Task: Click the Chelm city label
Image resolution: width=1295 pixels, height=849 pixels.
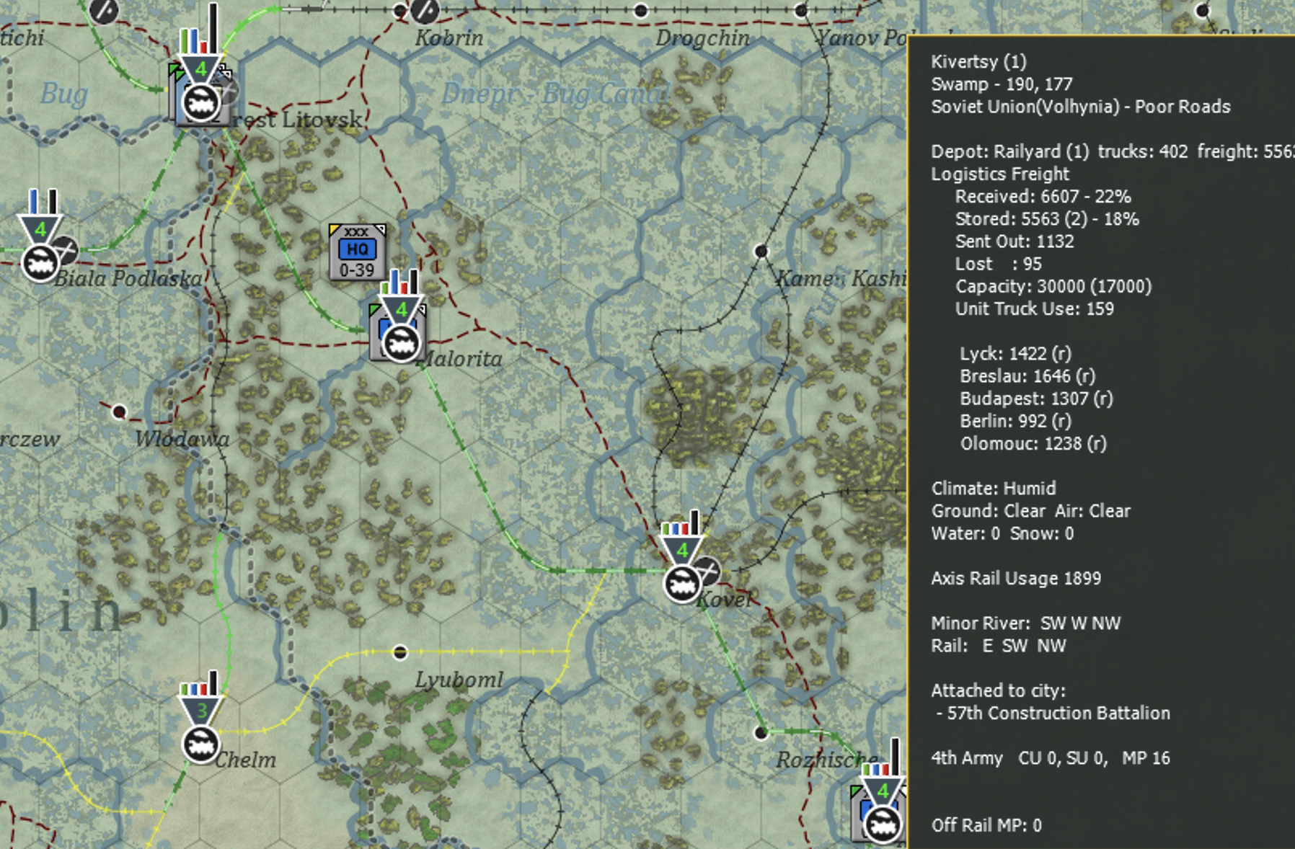Action: coord(246,760)
